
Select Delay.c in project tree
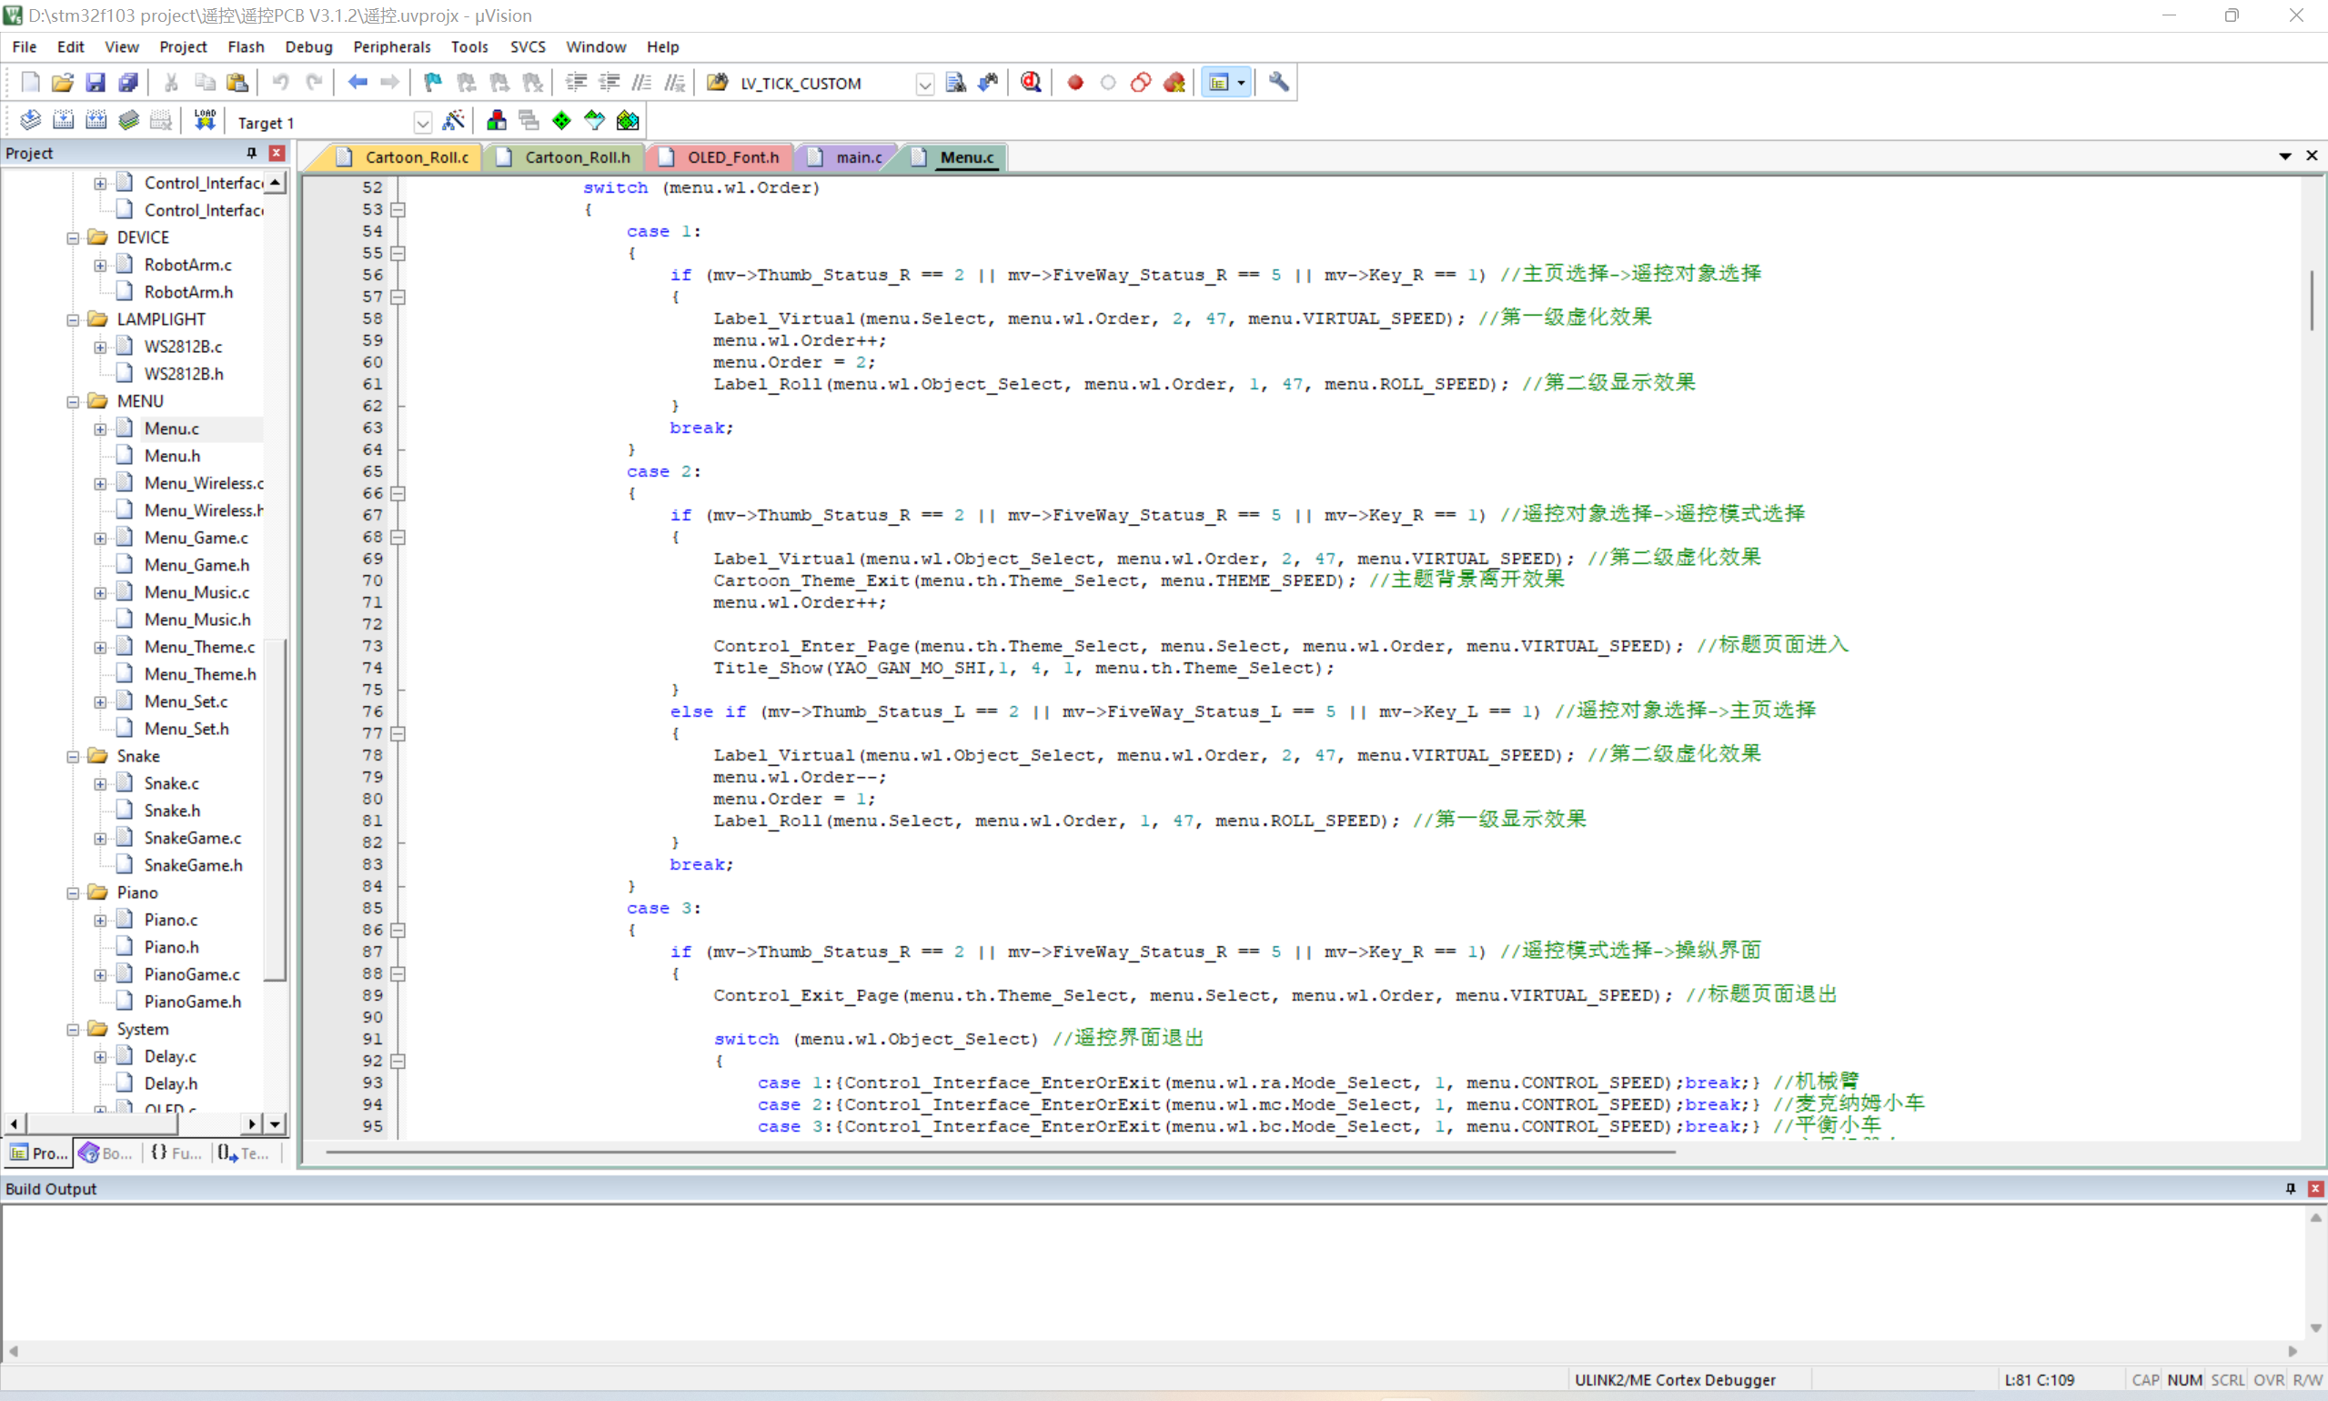pos(170,1056)
